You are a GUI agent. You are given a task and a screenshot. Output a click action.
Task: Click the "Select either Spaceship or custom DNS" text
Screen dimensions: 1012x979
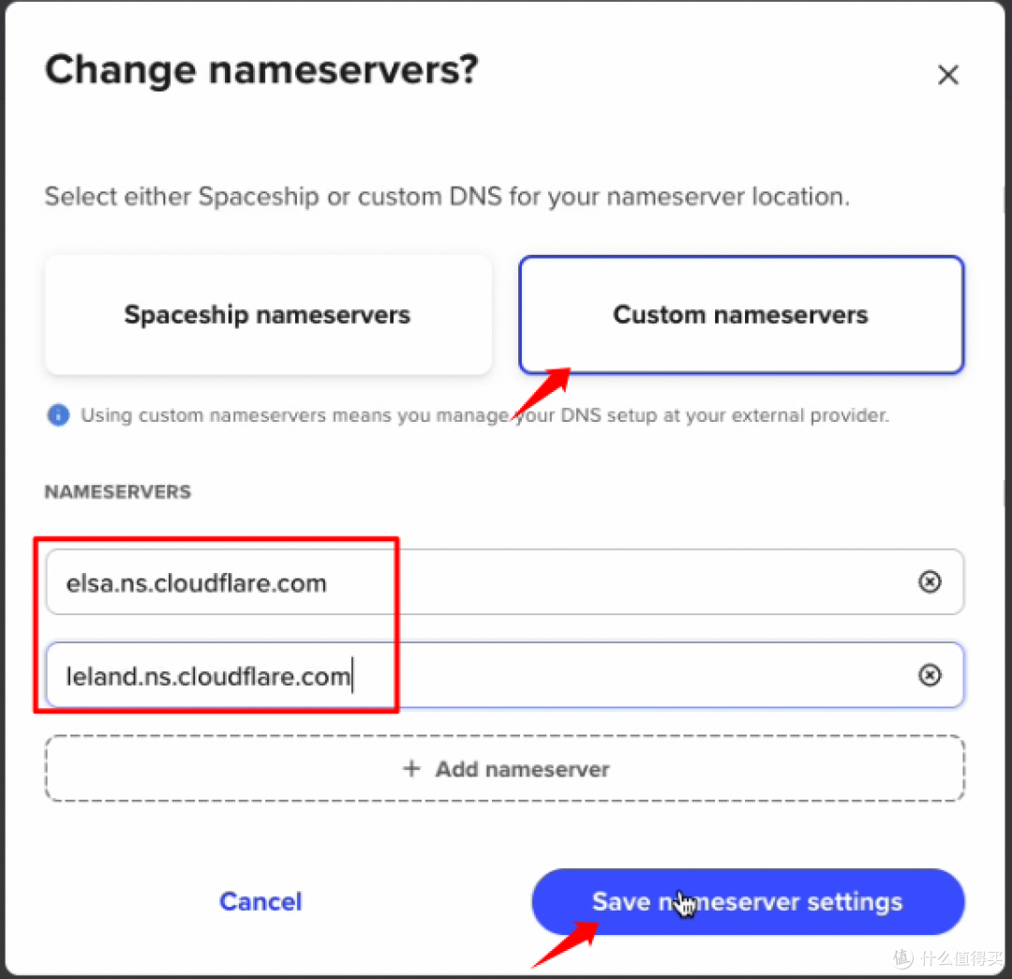[447, 197]
